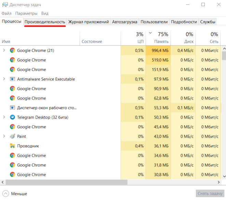Click the Меньше label
Image resolution: width=226 pixels, height=200 pixels.
19,194
